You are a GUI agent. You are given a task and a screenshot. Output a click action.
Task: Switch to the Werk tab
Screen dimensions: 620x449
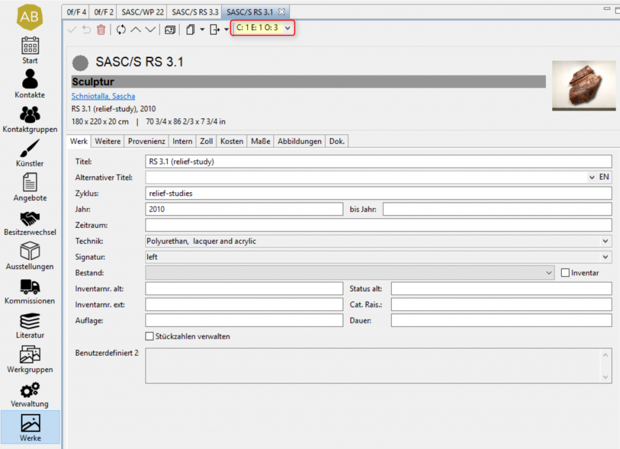(79, 141)
